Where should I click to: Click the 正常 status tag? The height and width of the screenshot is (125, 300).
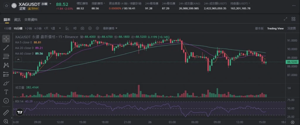pyautogui.click(x=23, y=8)
